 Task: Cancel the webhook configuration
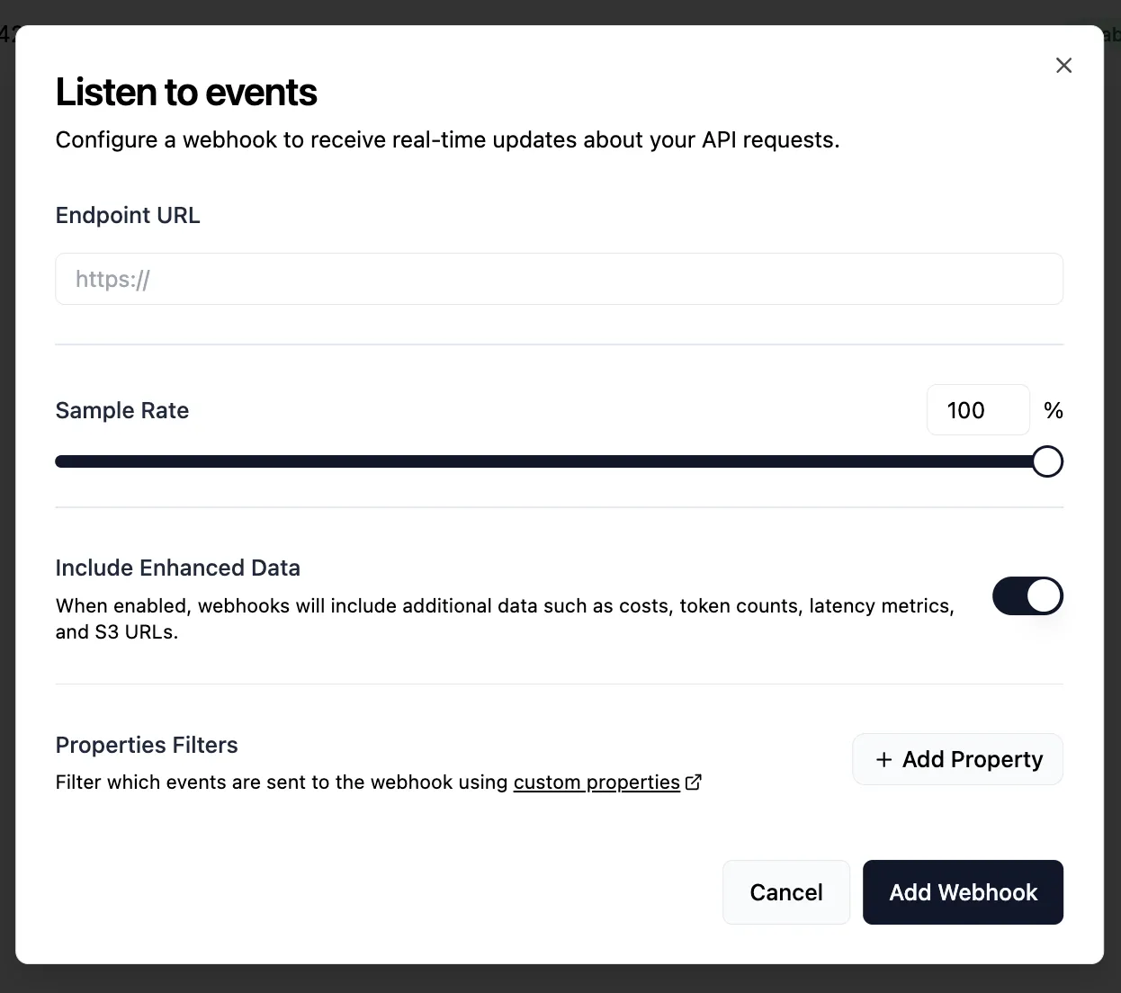[785, 892]
